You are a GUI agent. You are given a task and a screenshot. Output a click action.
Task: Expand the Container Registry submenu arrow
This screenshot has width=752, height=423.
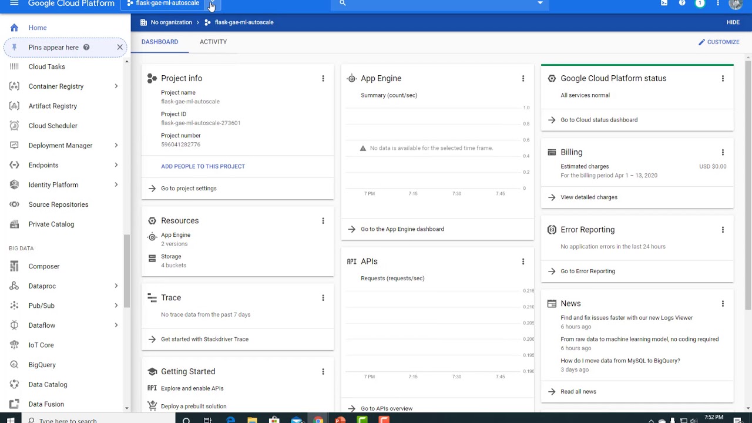click(x=116, y=86)
